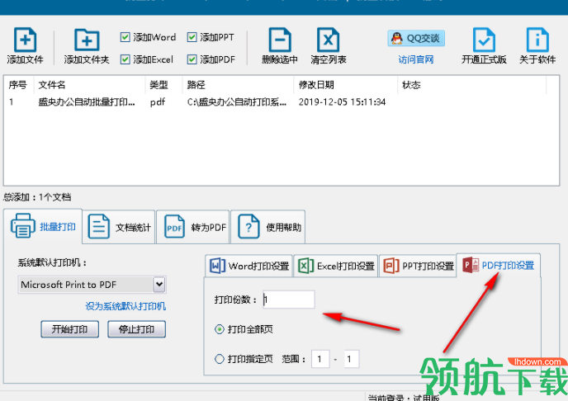Click the 开通正式版 activation icon
The height and width of the screenshot is (401, 568).
pos(484,40)
